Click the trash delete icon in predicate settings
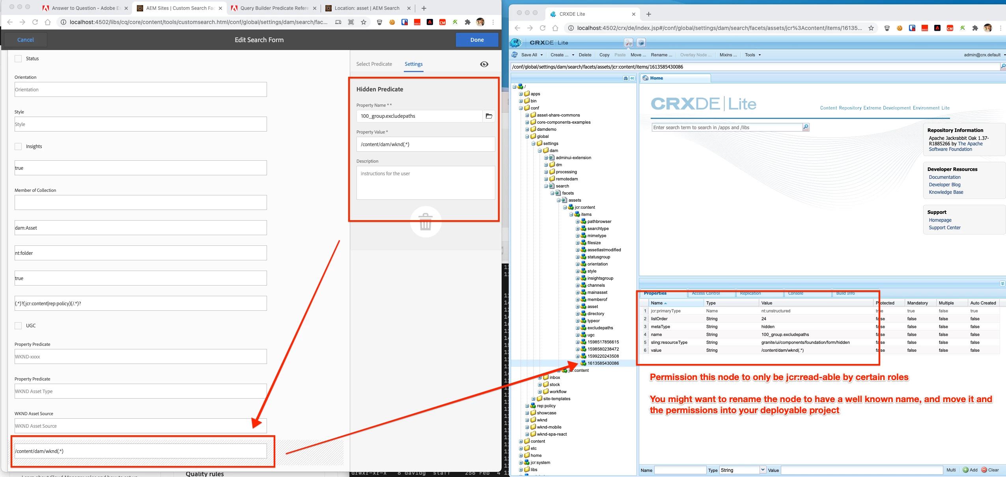Image resolution: width=1006 pixels, height=477 pixels. [x=425, y=221]
